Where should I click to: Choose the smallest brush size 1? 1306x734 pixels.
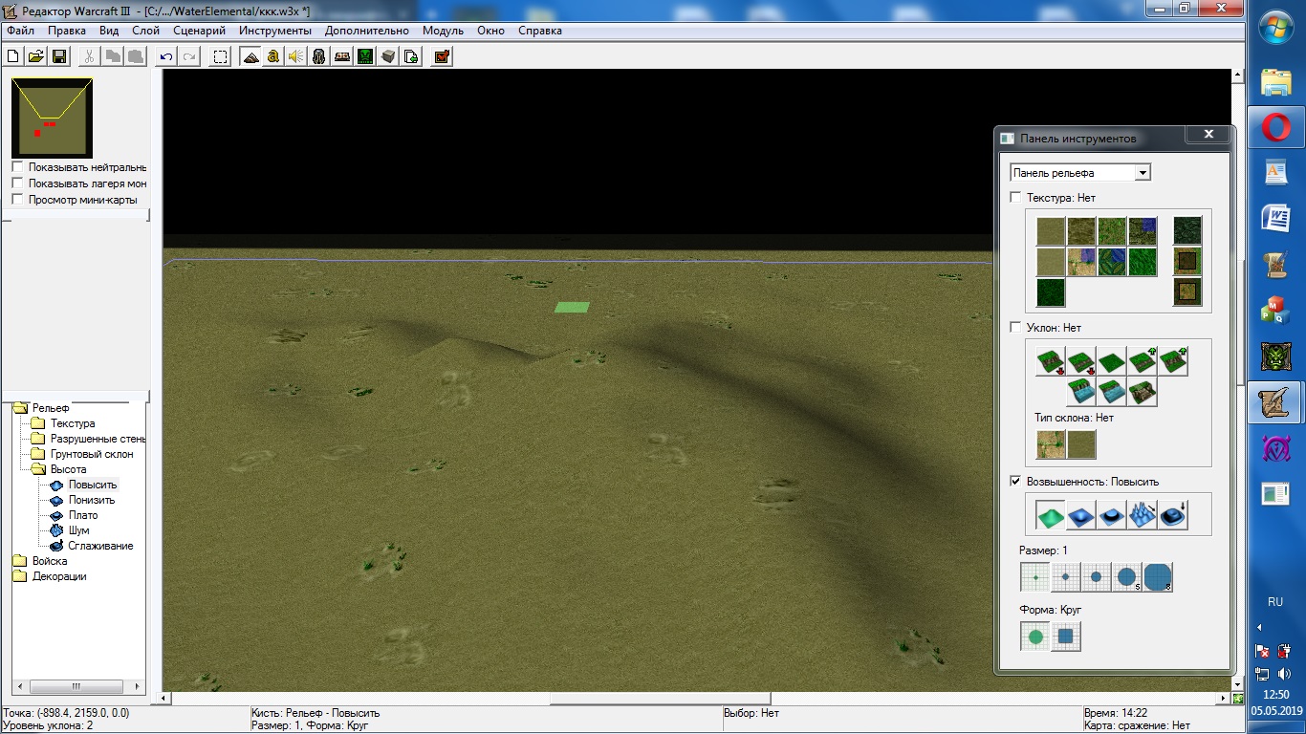click(1035, 576)
